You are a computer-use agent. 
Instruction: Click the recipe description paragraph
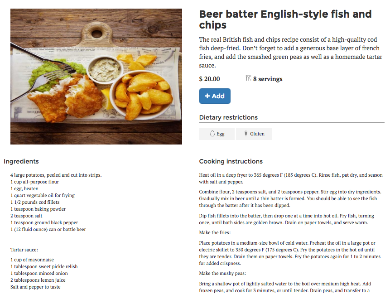pos(290,53)
